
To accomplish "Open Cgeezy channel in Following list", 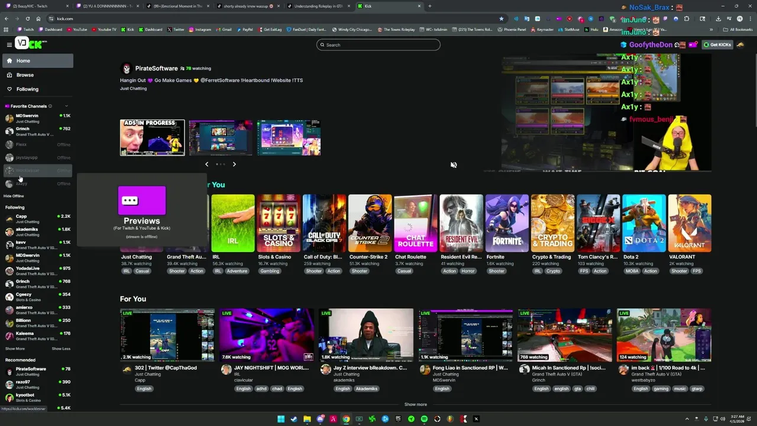I will tap(38, 297).
